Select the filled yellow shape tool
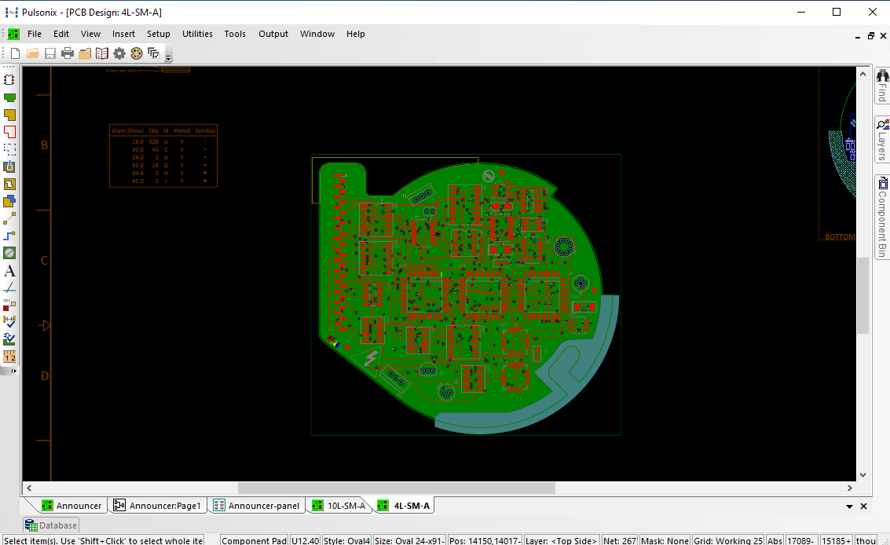Screen dimensions: 890x545 coord(9,115)
